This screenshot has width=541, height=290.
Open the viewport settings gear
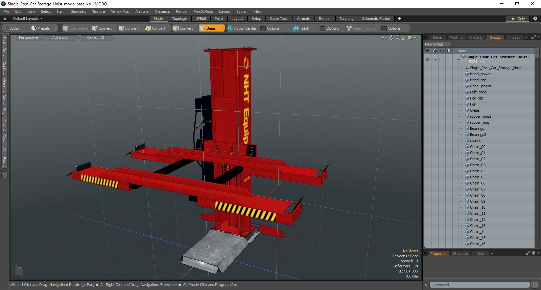(x=410, y=38)
